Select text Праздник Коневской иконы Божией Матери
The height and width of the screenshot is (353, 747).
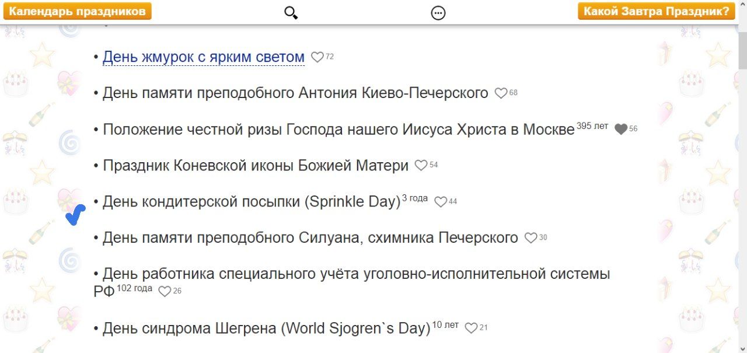[256, 166]
